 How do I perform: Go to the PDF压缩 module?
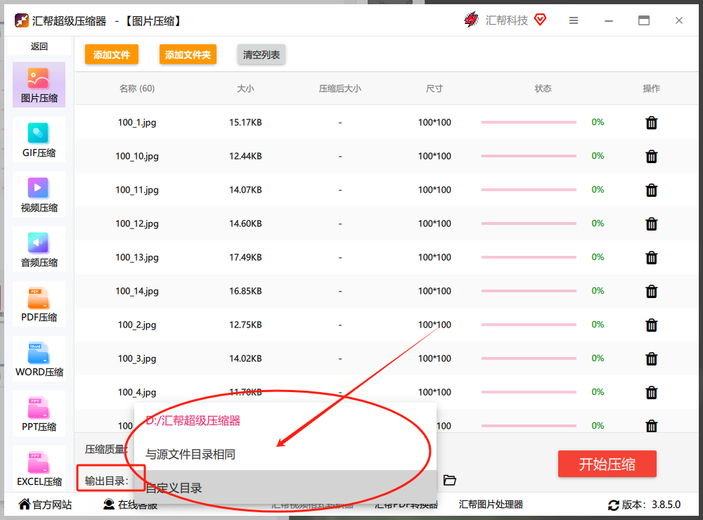[x=39, y=304]
